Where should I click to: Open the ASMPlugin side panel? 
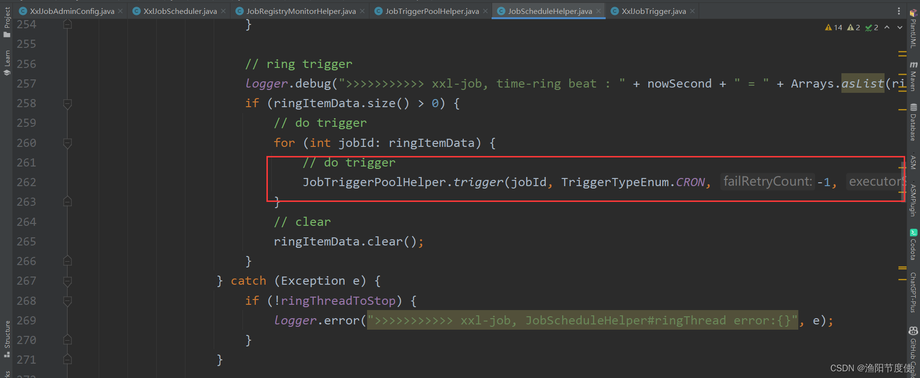pos(913,200)
